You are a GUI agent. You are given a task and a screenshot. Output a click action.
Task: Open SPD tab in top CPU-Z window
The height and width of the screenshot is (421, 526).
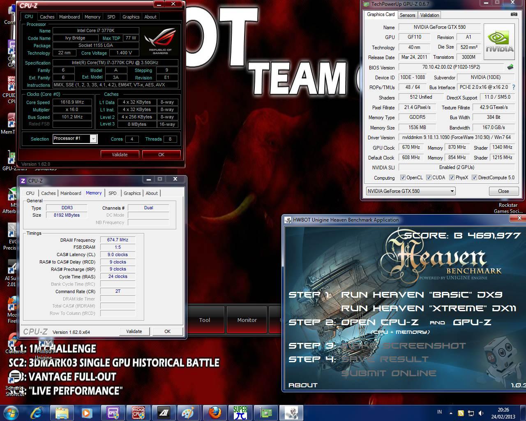pos(111,17)
